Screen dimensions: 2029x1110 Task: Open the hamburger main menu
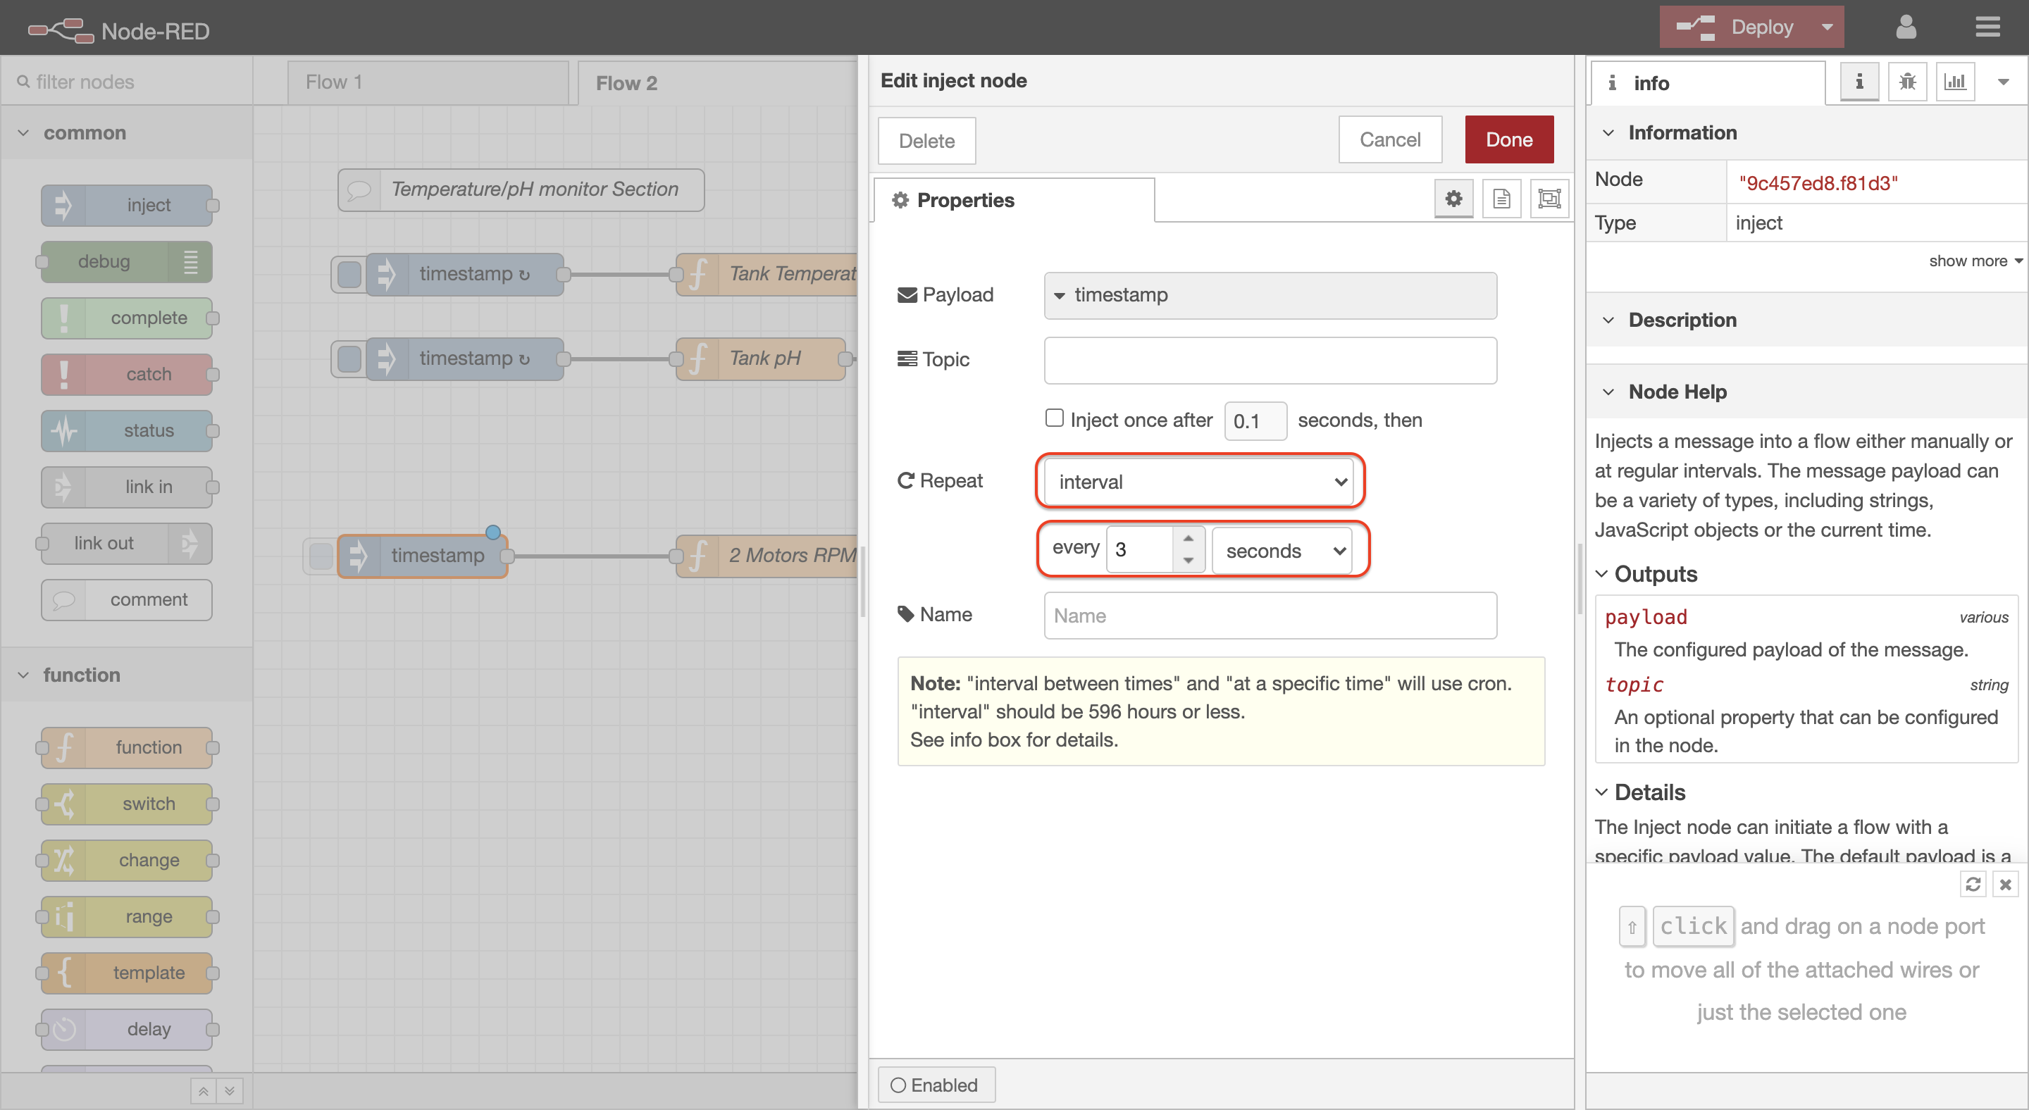[x=1987, y=27]
